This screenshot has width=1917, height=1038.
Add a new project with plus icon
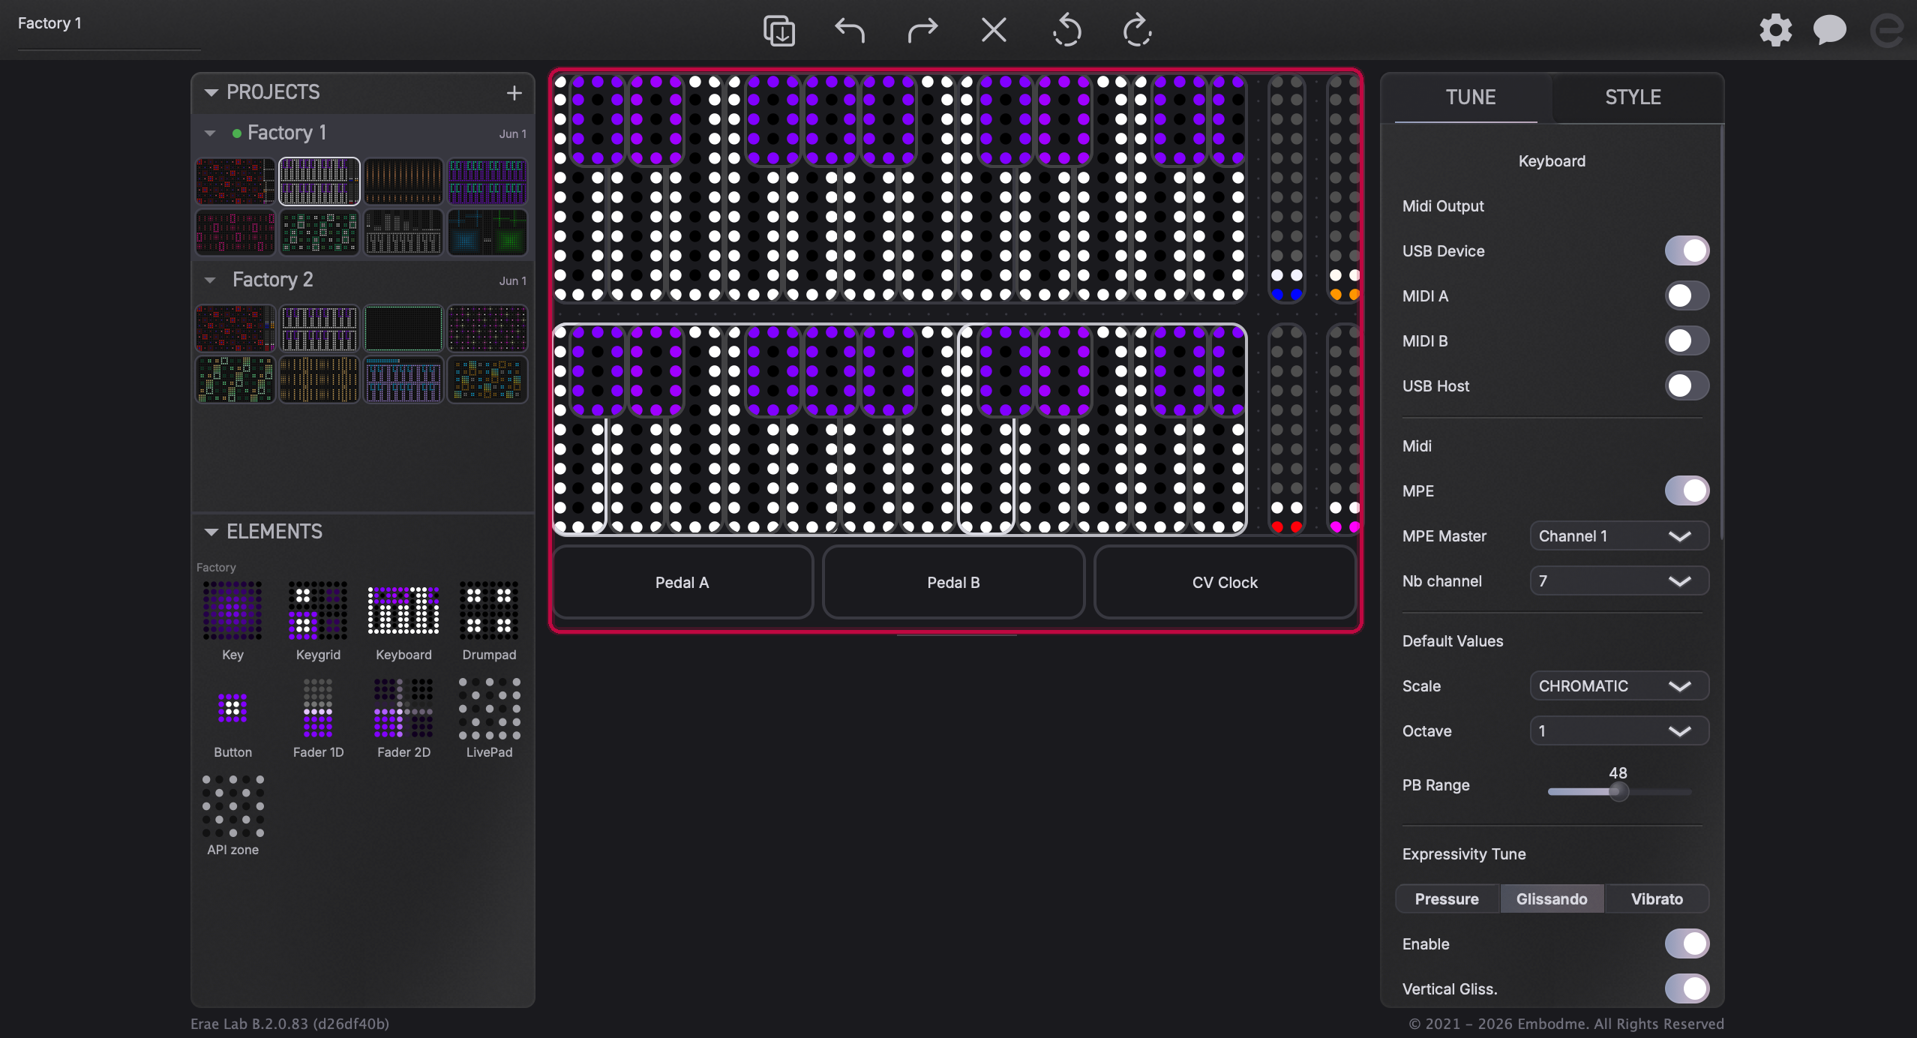(x=514, y=93)
